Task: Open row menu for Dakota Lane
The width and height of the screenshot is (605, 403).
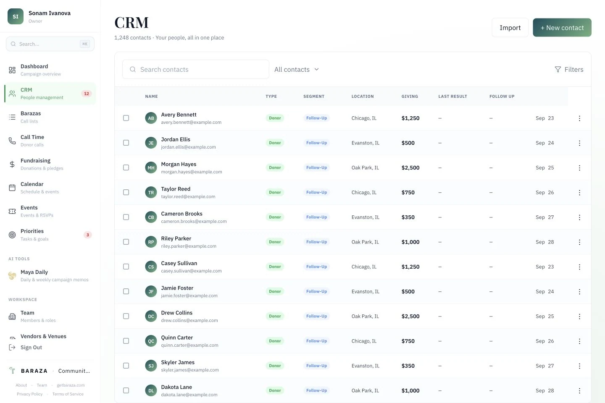Action: coord(579,391)
